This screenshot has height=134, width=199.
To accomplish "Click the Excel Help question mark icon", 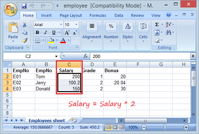I will click(x=169, y=15).
